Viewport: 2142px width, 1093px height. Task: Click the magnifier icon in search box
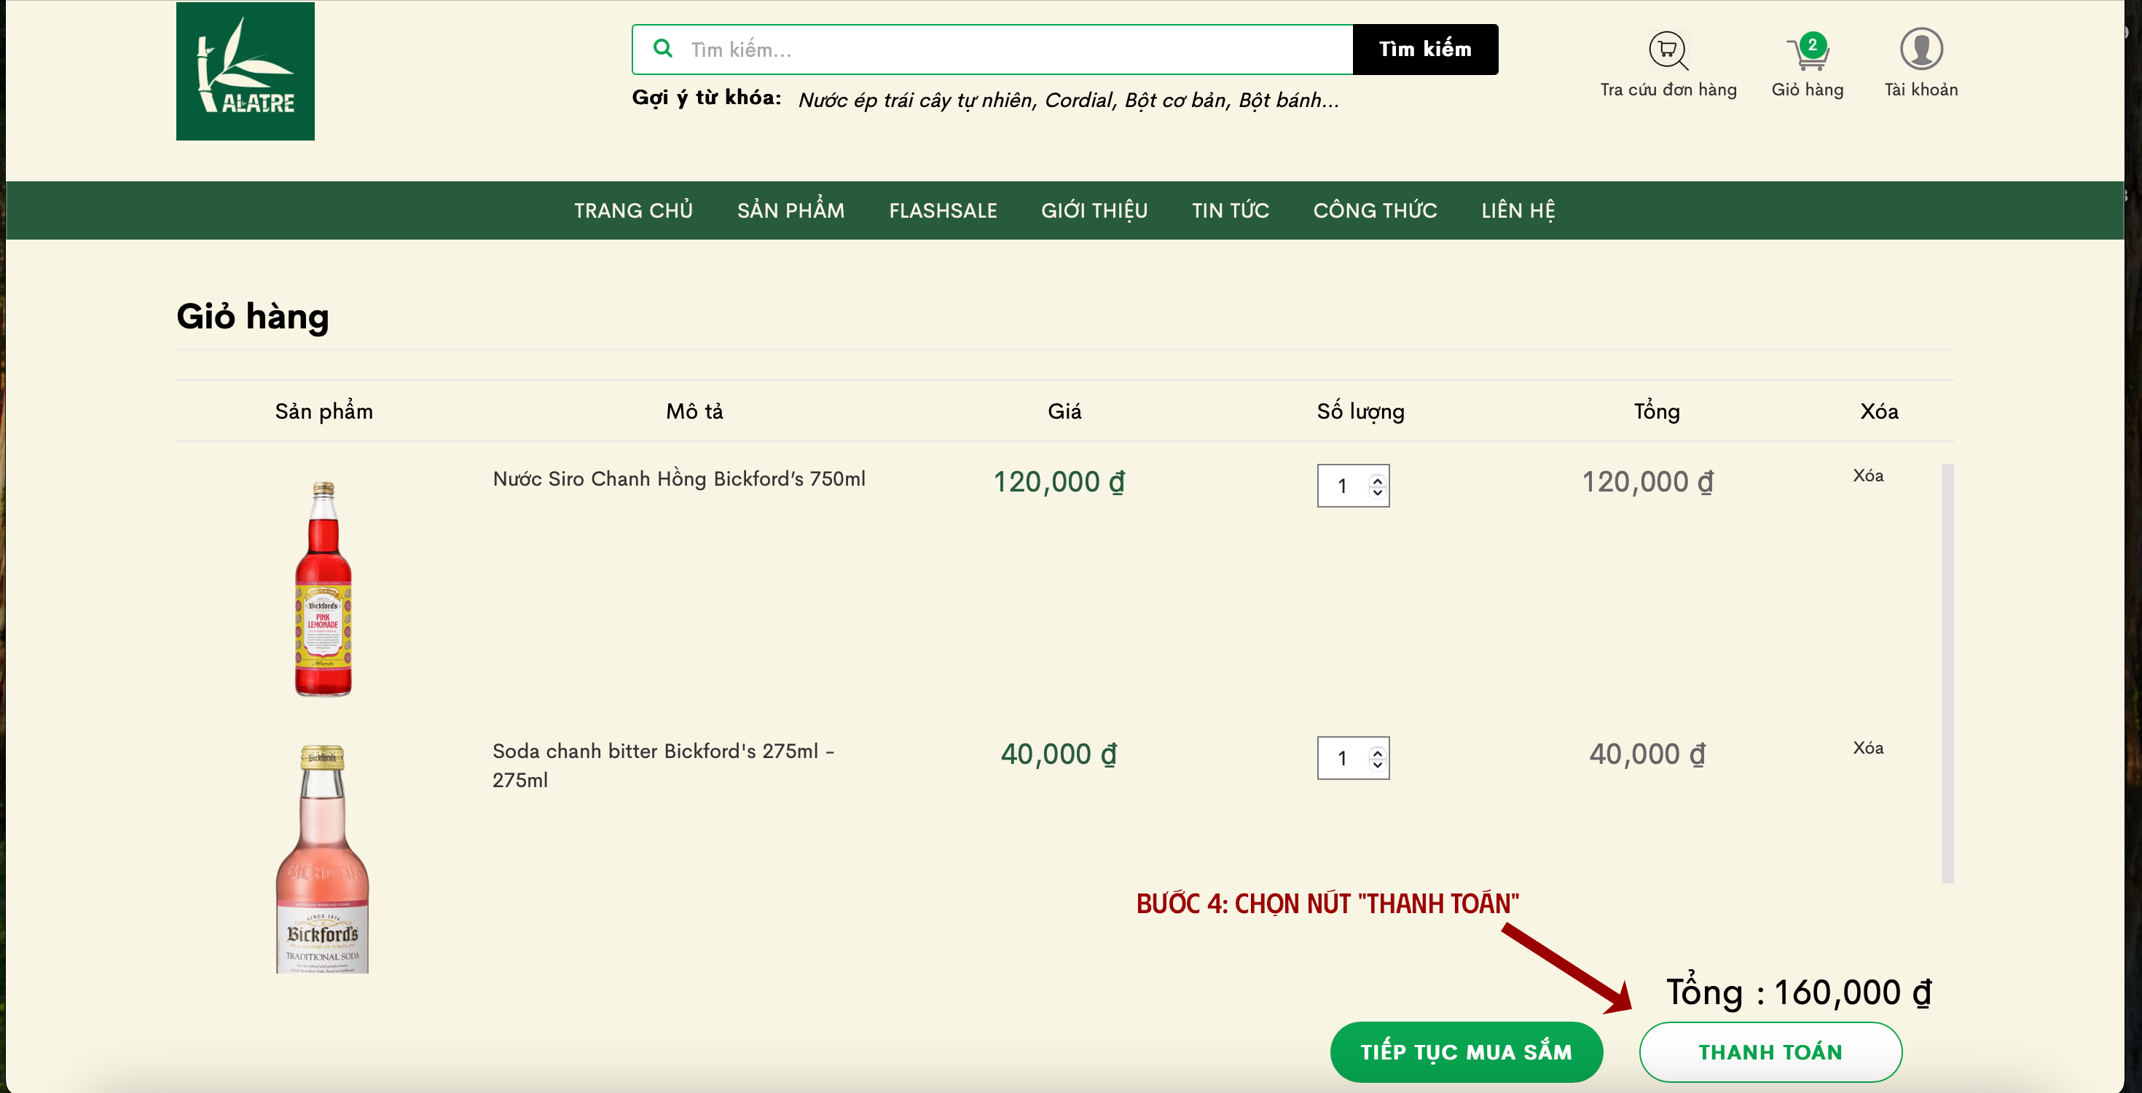click(663, 48)
